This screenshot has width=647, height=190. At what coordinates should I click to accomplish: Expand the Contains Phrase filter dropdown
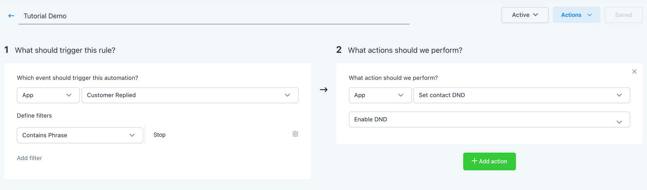pyautogui.click(x=80, y=135)
